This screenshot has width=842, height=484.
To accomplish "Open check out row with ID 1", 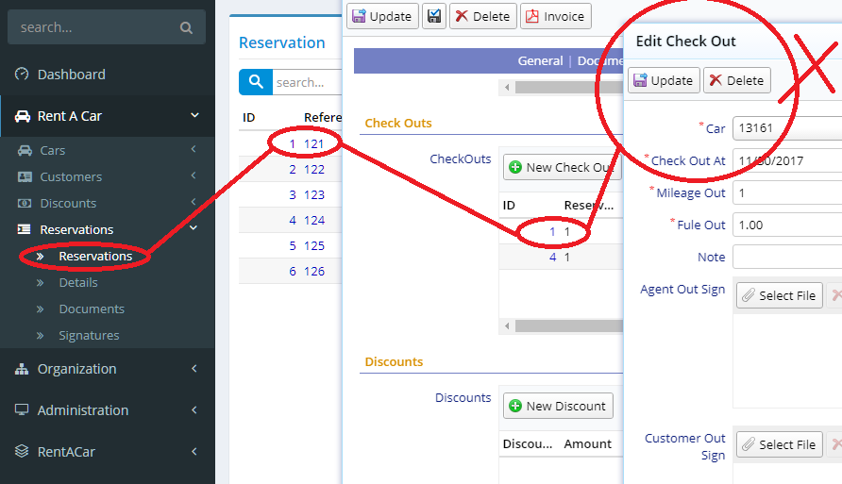I will pos(552,232).
